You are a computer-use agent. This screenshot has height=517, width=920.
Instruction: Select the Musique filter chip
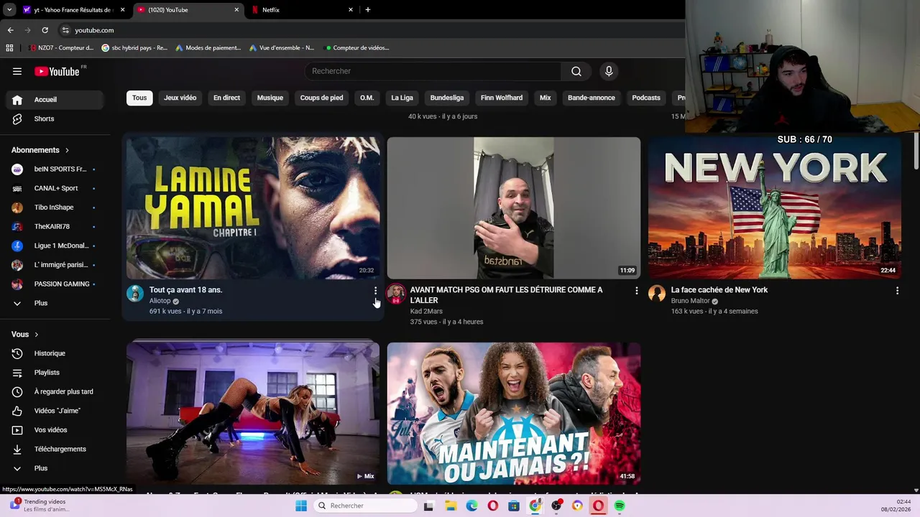[270, 98]
